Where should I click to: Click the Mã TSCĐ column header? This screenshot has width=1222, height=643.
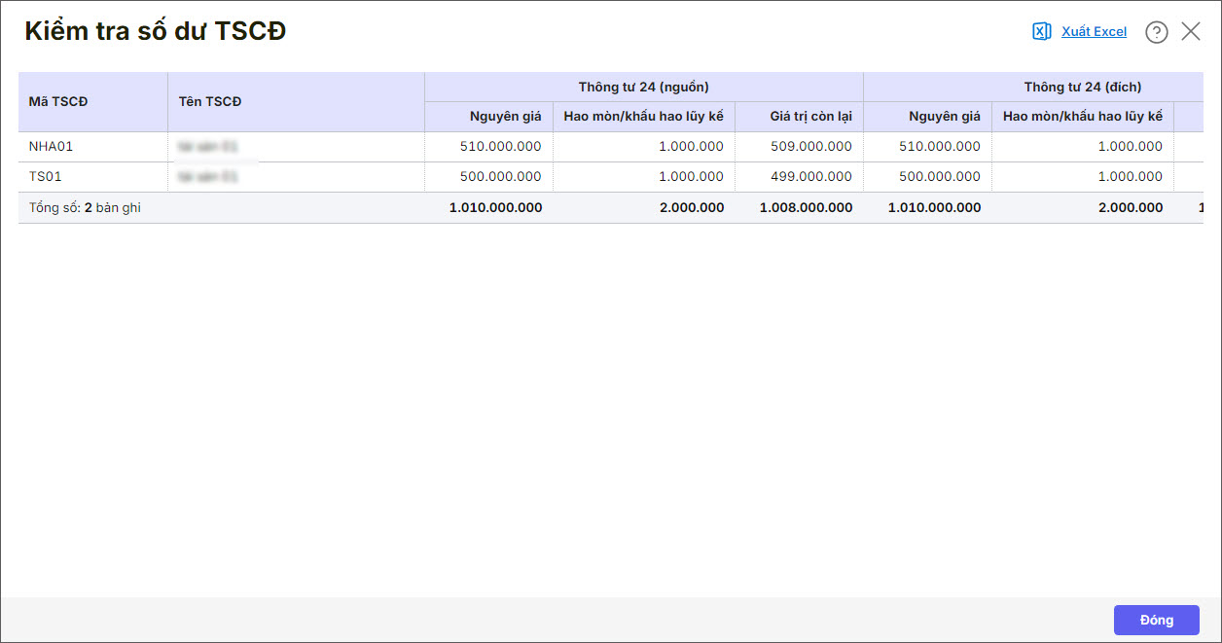pyautogui.click(x=58, y=101)
